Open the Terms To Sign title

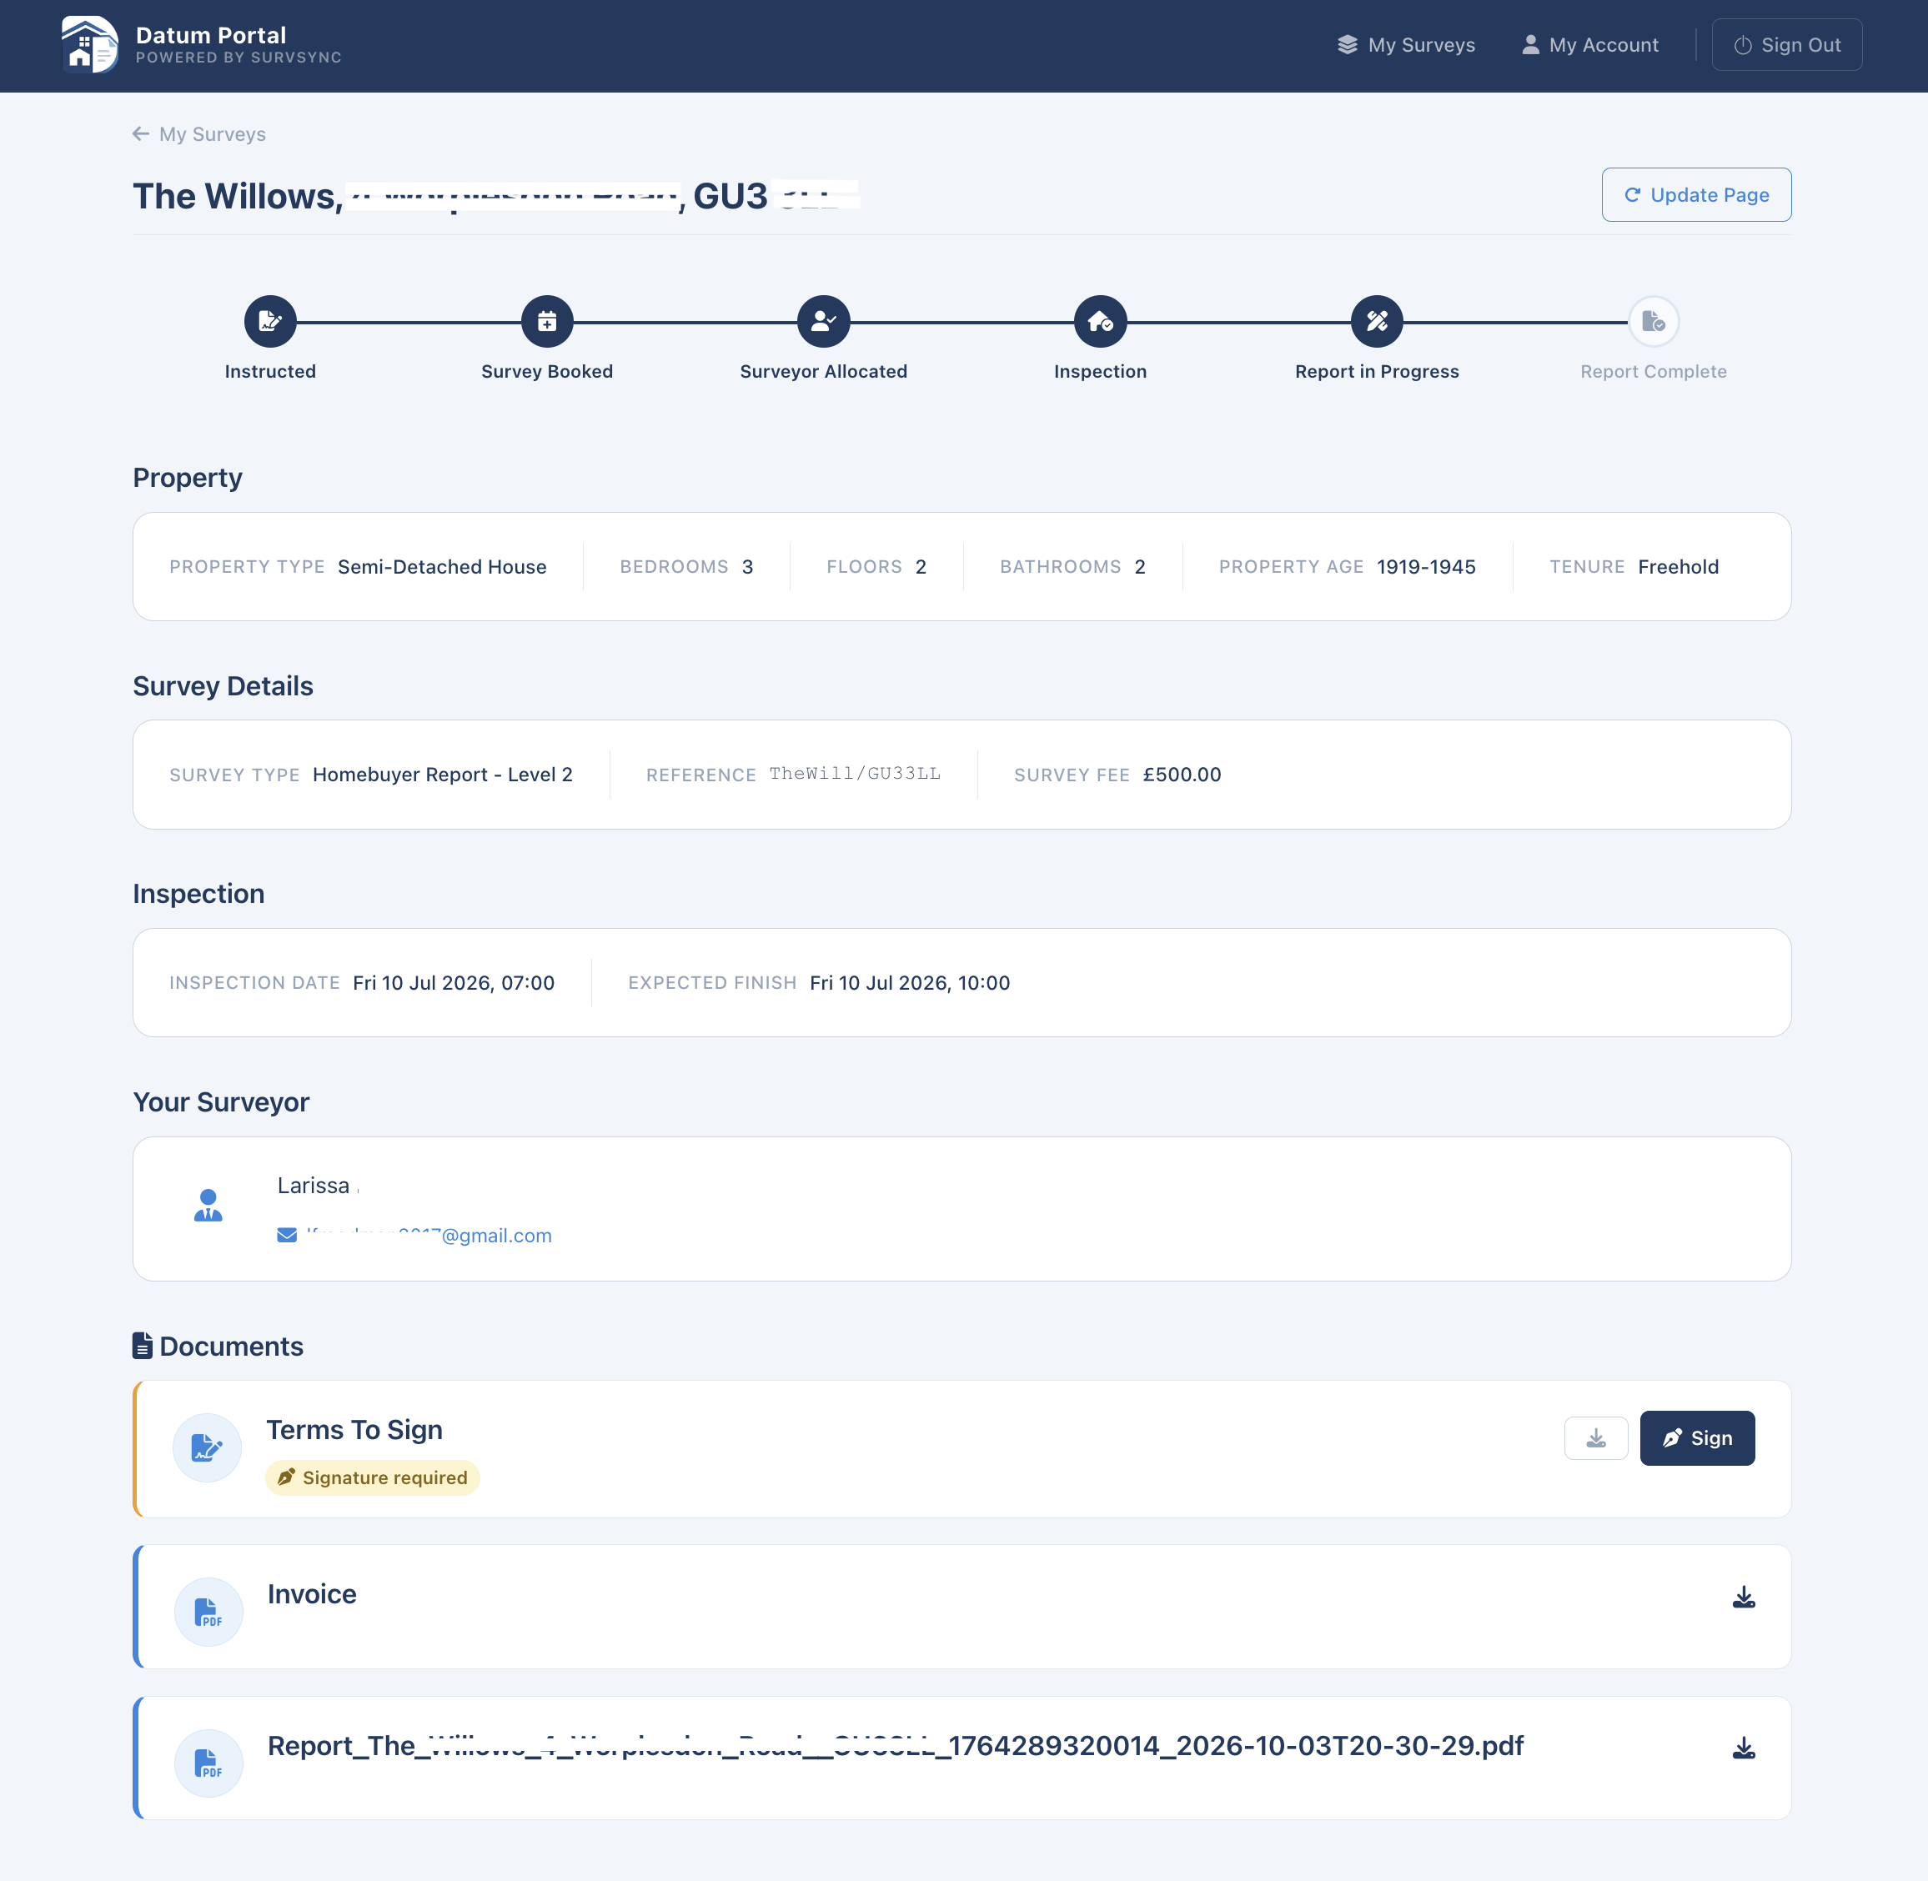(x=354, y=1430)
